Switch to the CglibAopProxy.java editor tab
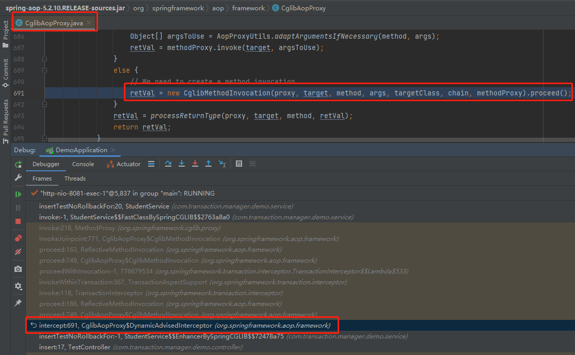This screenshot has width=575, height=355. [x=54, y=23]
